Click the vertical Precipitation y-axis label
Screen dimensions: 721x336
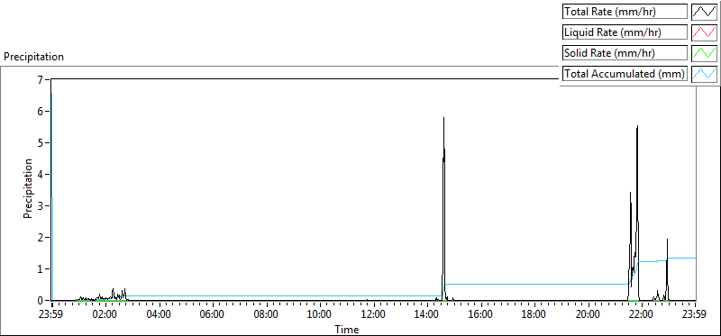point(28,188)
